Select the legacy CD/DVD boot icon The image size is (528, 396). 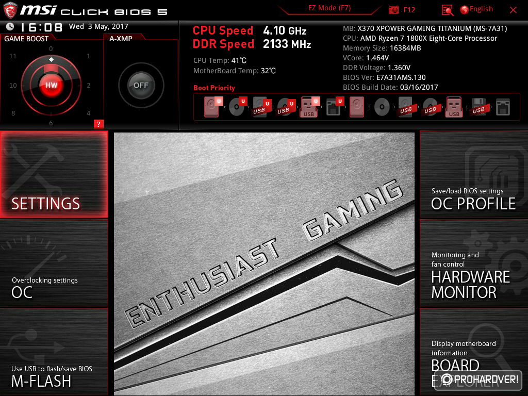coord(382,107)
